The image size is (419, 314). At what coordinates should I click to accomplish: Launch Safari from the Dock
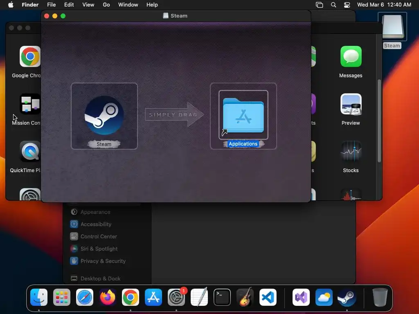[x=85, y=297]
